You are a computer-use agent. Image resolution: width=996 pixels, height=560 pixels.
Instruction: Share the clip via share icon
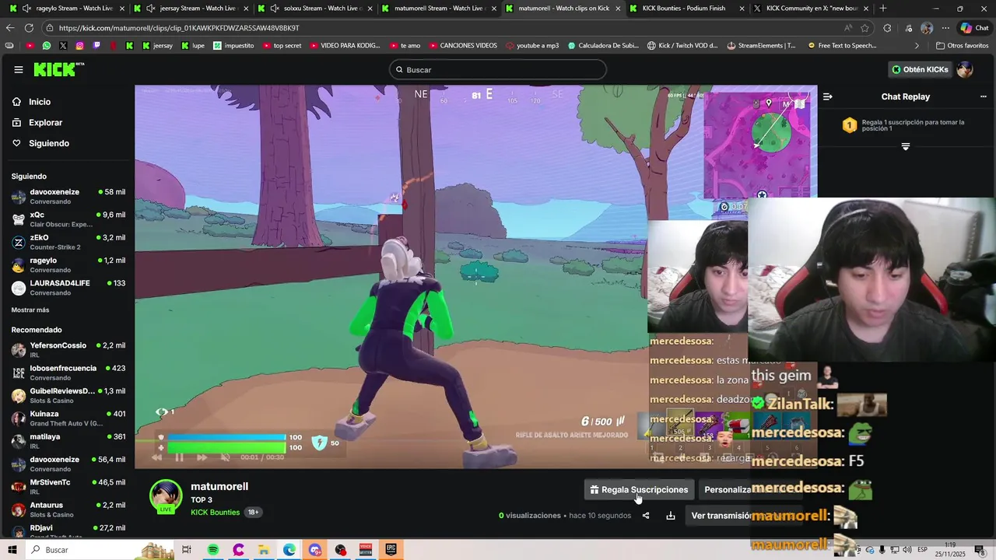pyautogui.click(x=646, y=516)
